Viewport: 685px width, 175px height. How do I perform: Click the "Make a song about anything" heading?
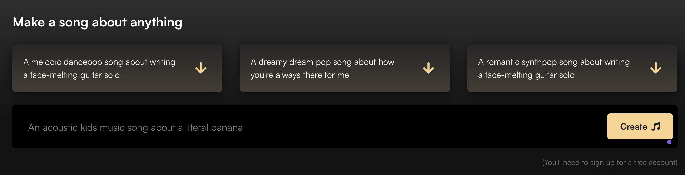[x=97, y=22]
